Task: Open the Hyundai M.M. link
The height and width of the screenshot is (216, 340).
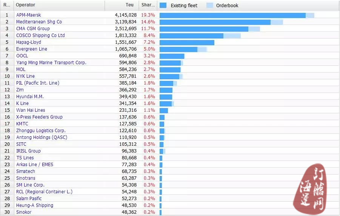Action: (30, 97)
